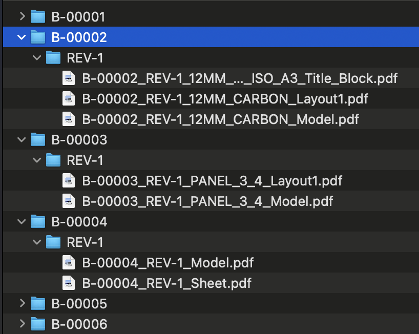Collapse the B-00002 folder

(x=22, y=37)
